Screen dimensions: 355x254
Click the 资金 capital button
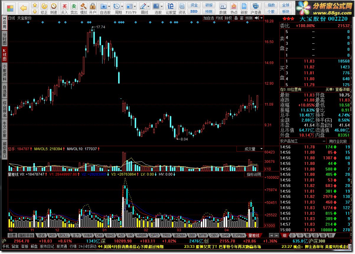[x=194, y=5]
